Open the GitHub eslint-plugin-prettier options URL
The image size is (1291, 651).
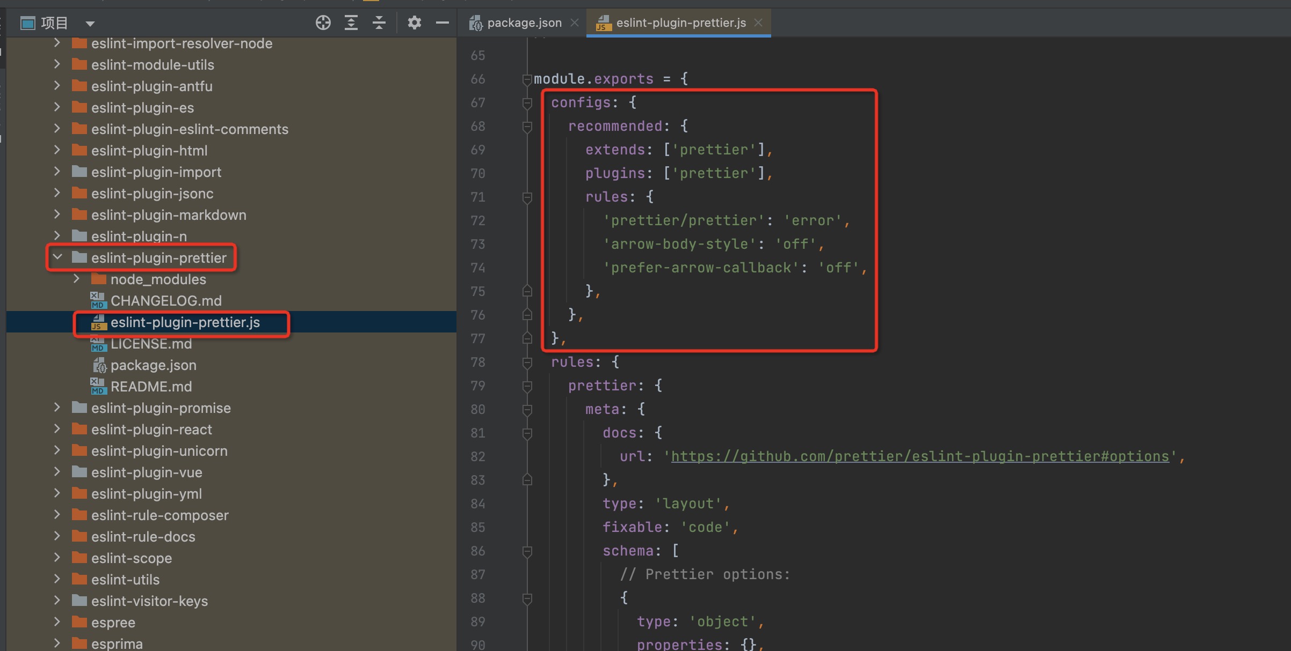tap(920, 456)
